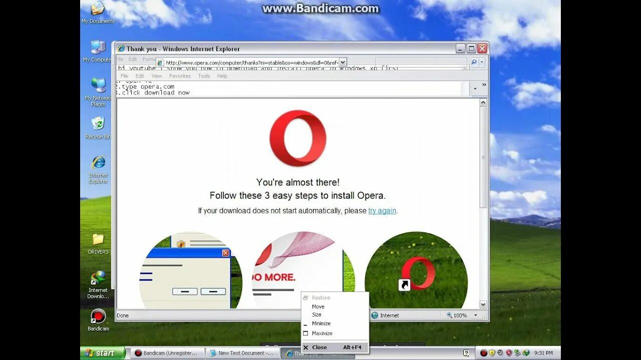Viewport: 641px width, 360px height.
Task: Open the address bar URL dropdown
Action: pos(343,62)
